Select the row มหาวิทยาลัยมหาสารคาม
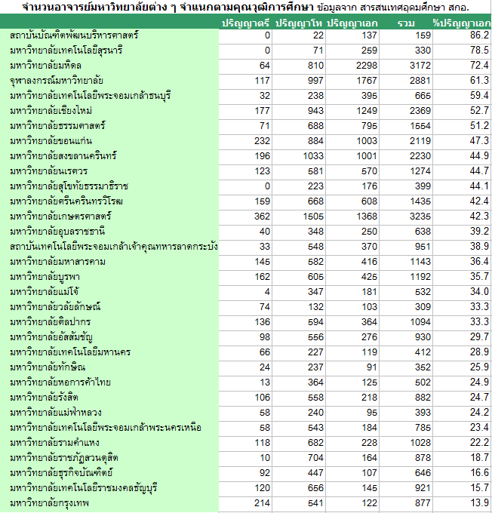 click(x=245, y=262)
